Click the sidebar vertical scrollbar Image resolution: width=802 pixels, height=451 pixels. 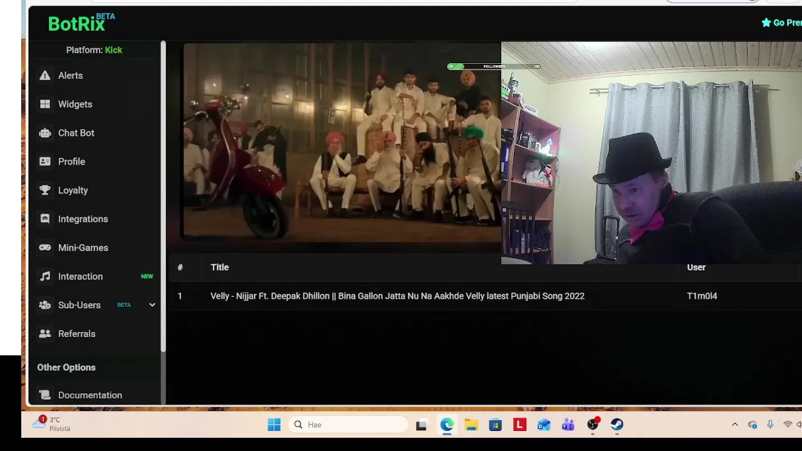pos(164,196)
